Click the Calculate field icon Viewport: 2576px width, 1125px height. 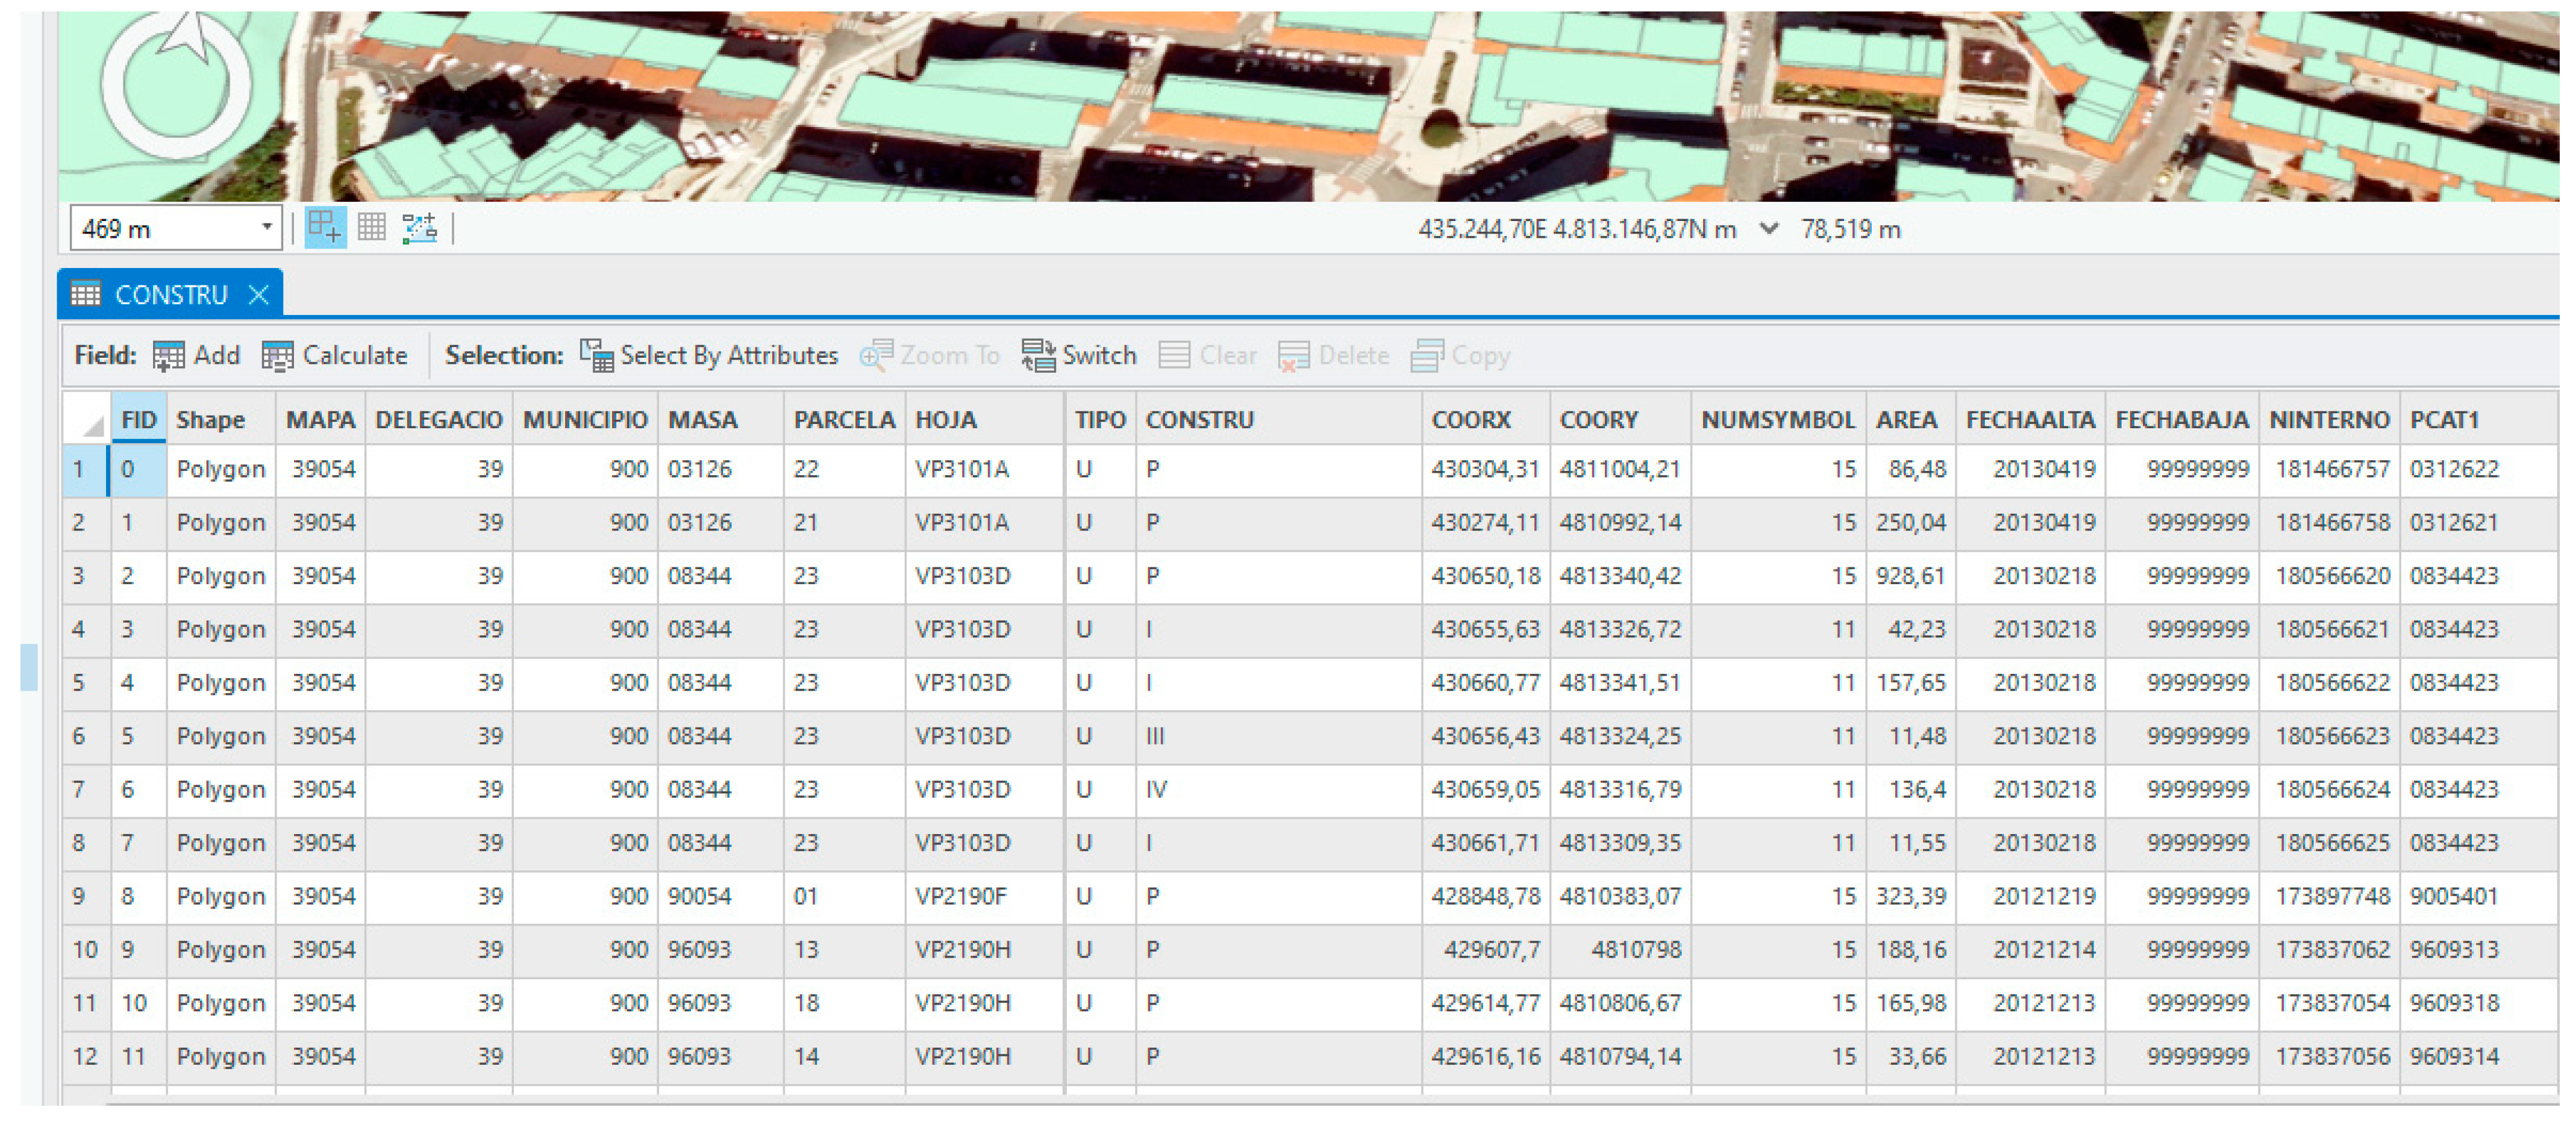277,356
